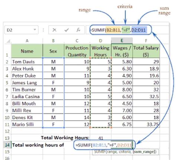Select the cell Tim Burner

(x=27, y=90)
